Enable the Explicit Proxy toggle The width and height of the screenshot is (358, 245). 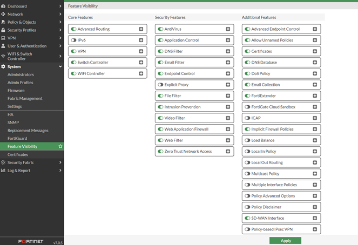(160, 85)
